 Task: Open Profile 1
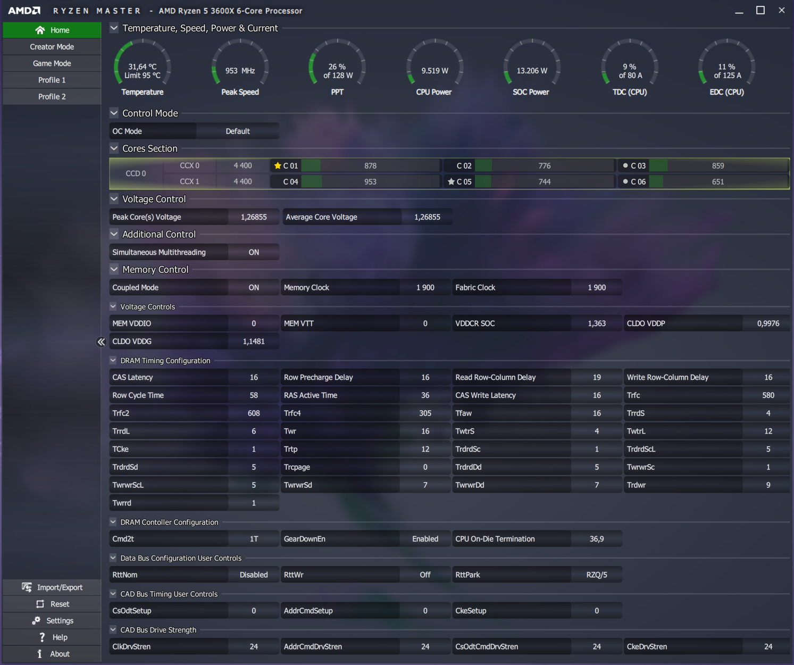click(x=52, y=80)
